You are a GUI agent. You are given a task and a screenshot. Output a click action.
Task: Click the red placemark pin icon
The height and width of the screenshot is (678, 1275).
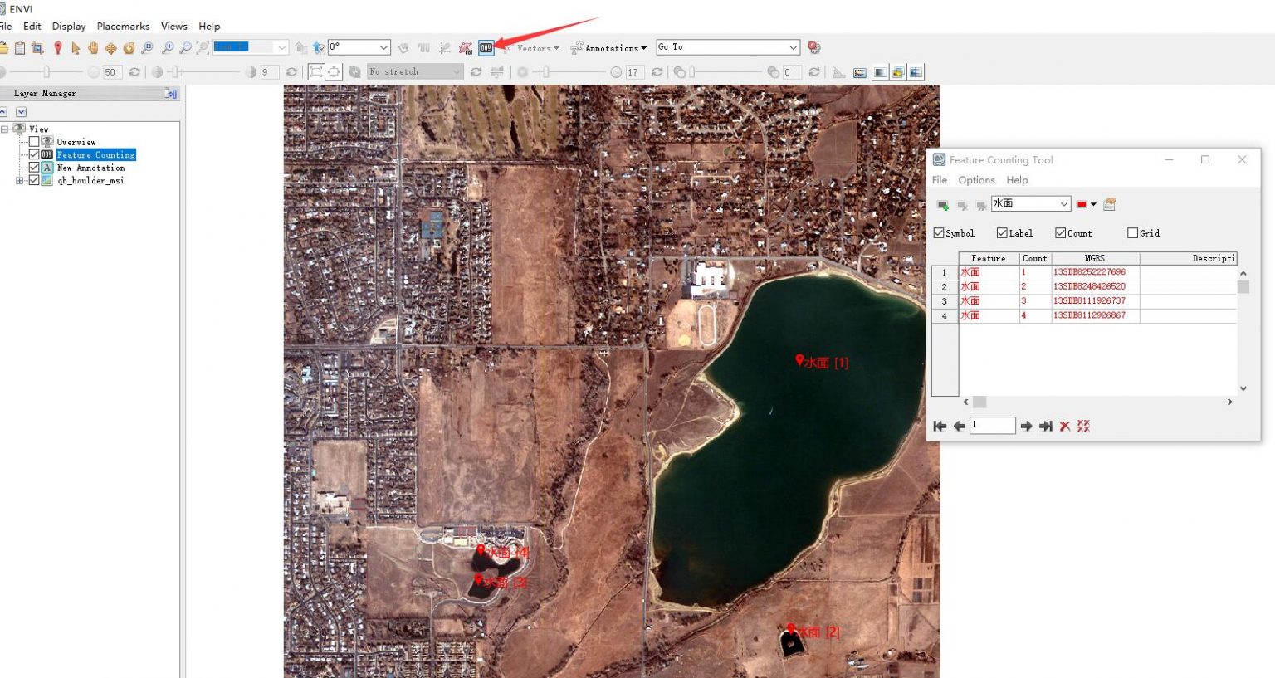pos(57,48)
